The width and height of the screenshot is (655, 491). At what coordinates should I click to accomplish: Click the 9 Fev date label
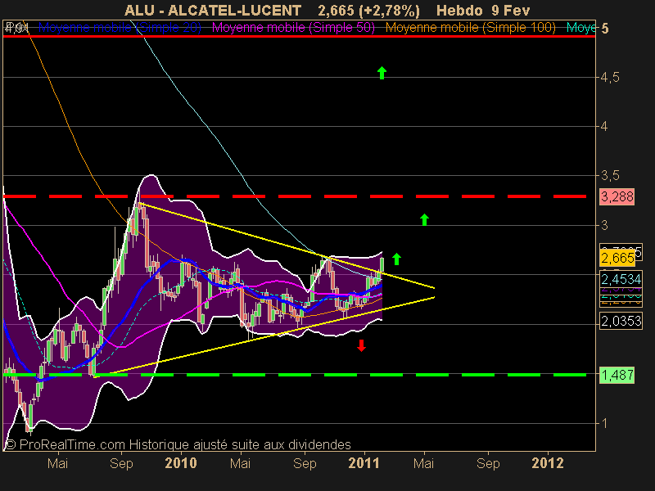pyautogui.click(x=510, y=11)
